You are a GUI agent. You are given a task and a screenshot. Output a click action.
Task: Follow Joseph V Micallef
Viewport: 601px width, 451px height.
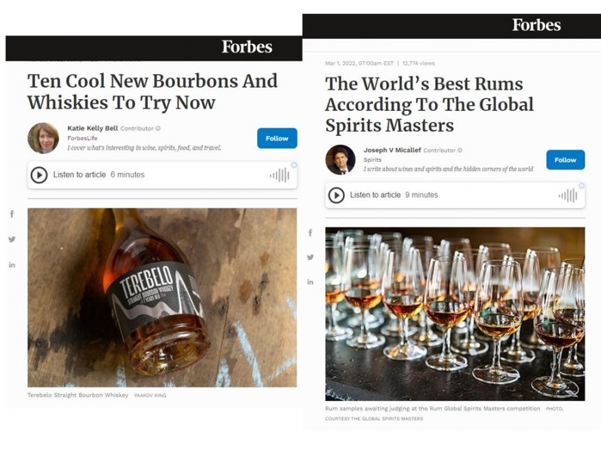point(565,160)
